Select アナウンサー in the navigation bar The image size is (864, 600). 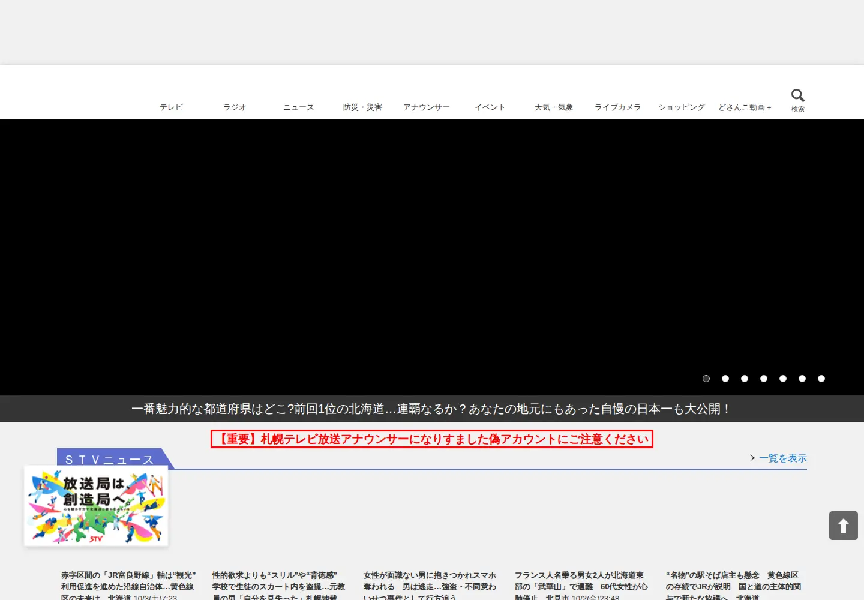pyautogui.click(x=427, y=107)
